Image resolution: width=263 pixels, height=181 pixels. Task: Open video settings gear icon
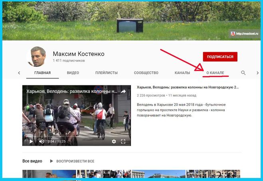[114, 141]
